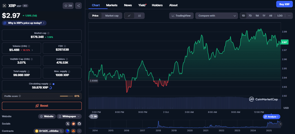295x134 pixels.
Task: Open Why is XRP's price up today
Action: [x=24, y=23]
